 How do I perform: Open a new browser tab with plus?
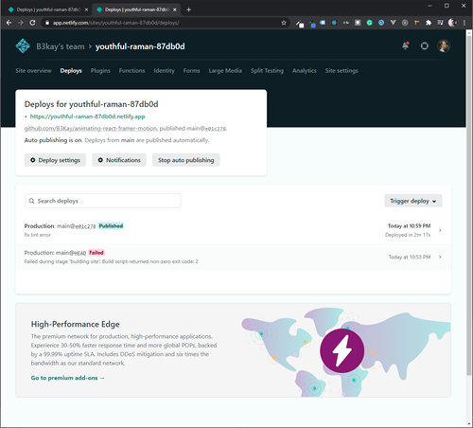188,9
